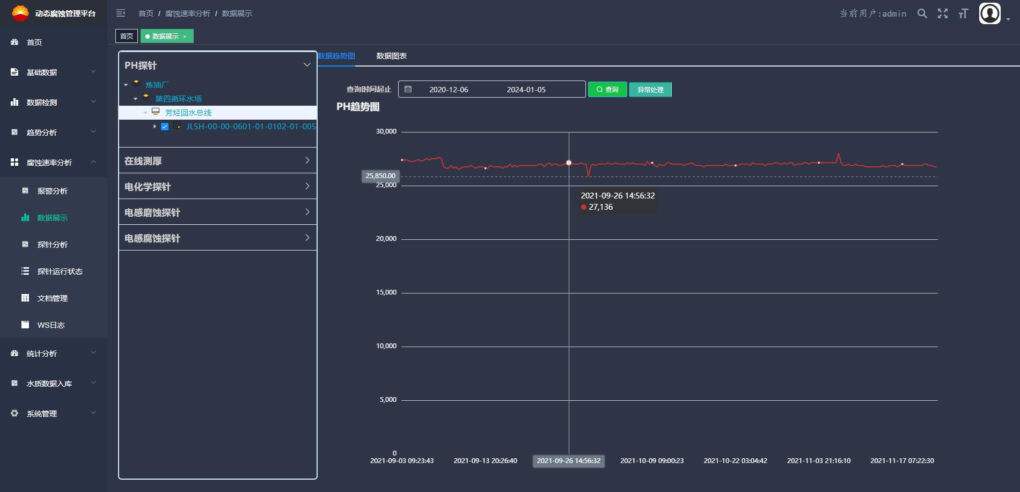Viewport: 1020px width, 492px height.
Task: Click the 系统管理 gear icon
Action: 14,413
